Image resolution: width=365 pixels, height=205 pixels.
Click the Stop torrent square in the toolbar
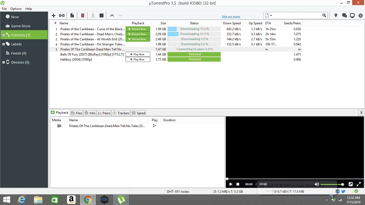(x=102, y=15)
